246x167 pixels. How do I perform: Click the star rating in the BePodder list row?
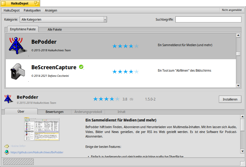point(126,46)
